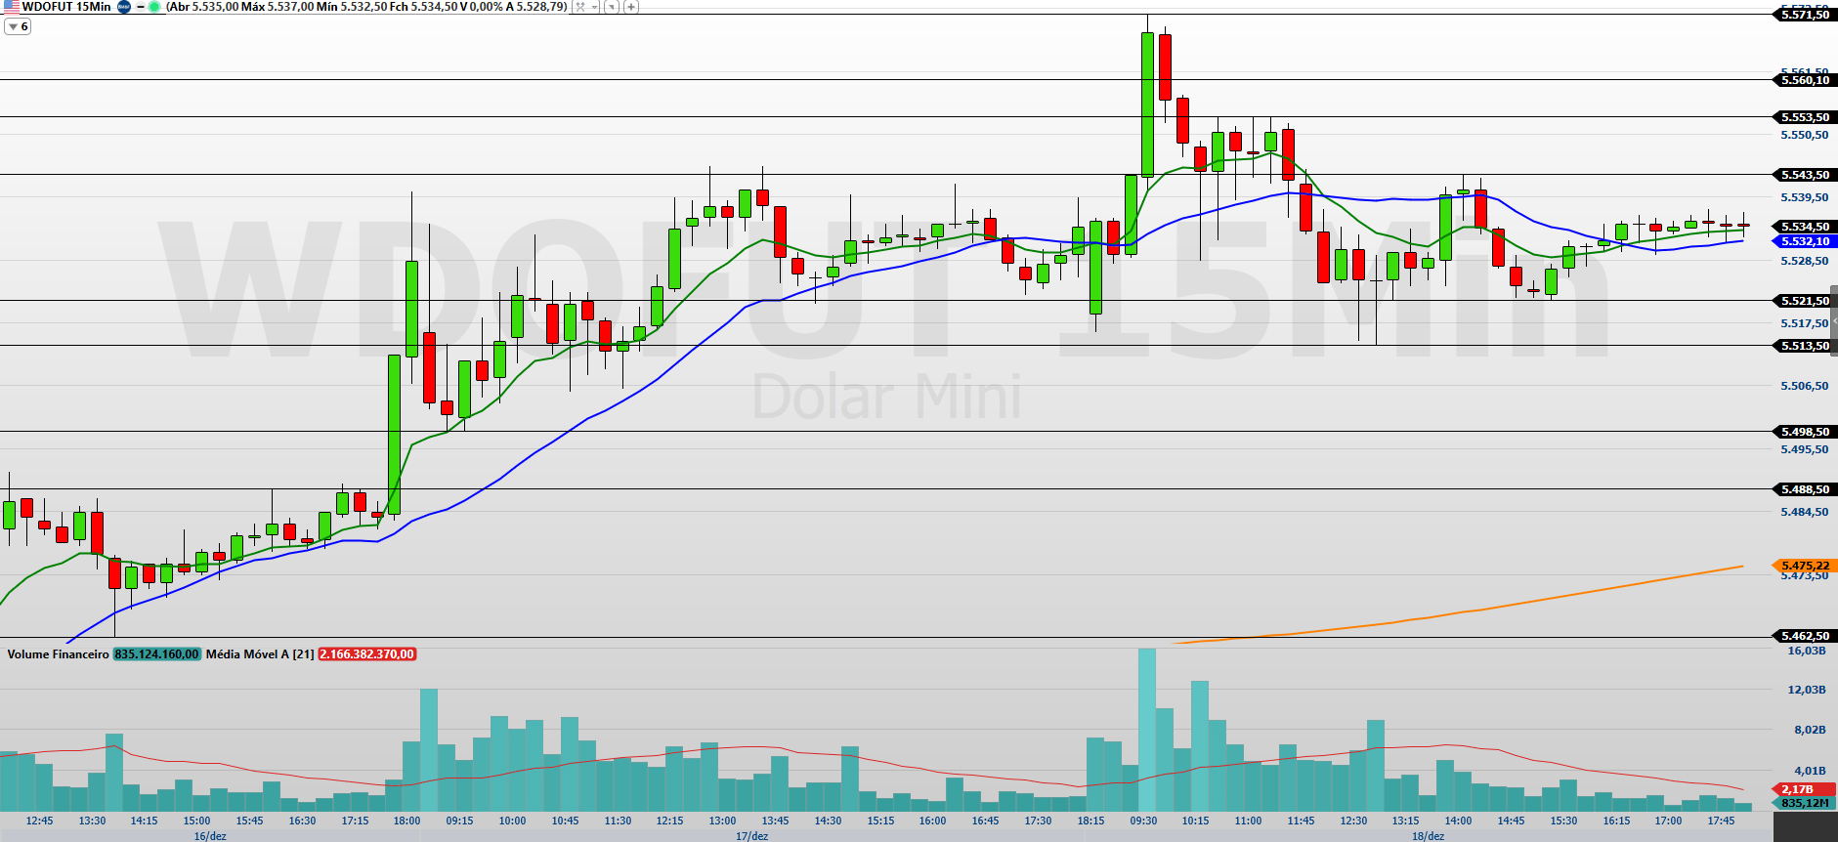Click the Volume Financeiro indicator label
This screenshot has width=1838, height=842.
pos(58,654)
